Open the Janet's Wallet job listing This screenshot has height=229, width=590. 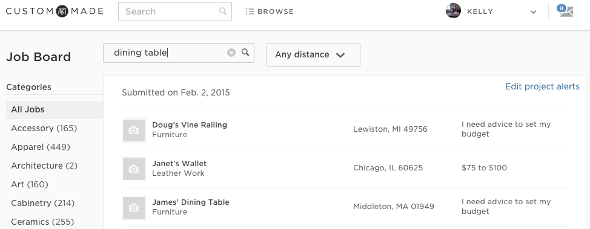point(179,163)
